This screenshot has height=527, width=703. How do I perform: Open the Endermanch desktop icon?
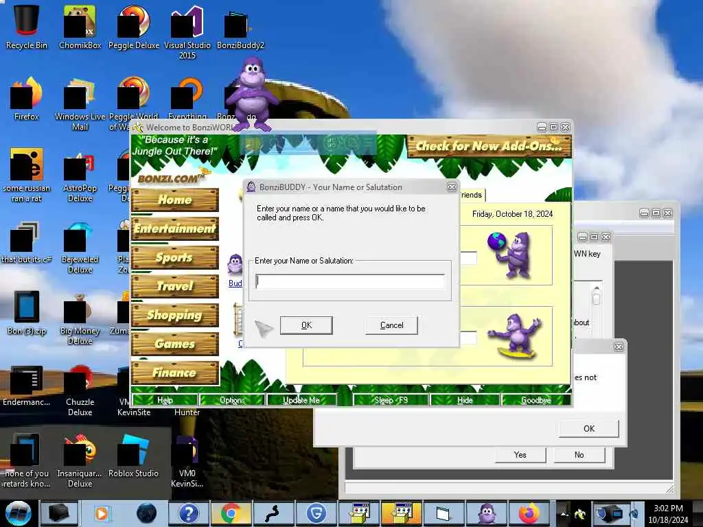point(27,384)
